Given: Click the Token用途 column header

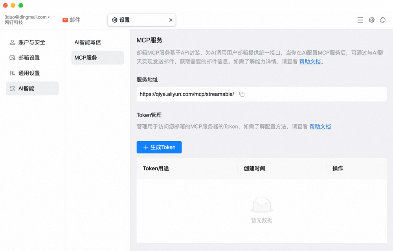Looking at the screenshot, I should (156, 168).
